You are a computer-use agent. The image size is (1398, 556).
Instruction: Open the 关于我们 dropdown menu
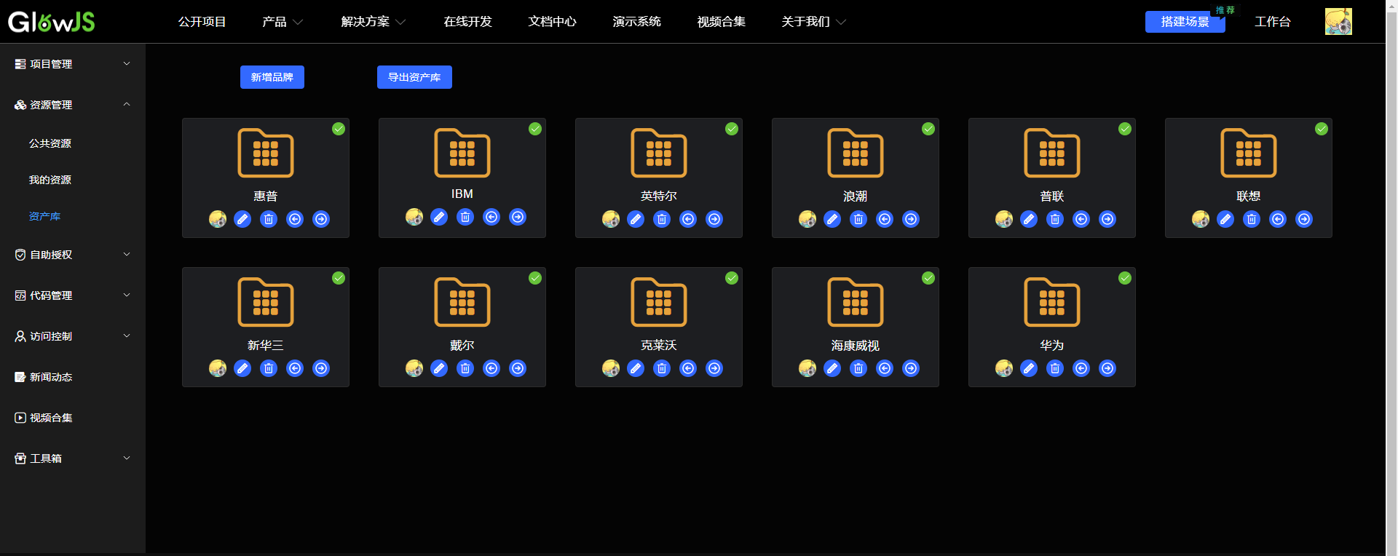(814, 22)
